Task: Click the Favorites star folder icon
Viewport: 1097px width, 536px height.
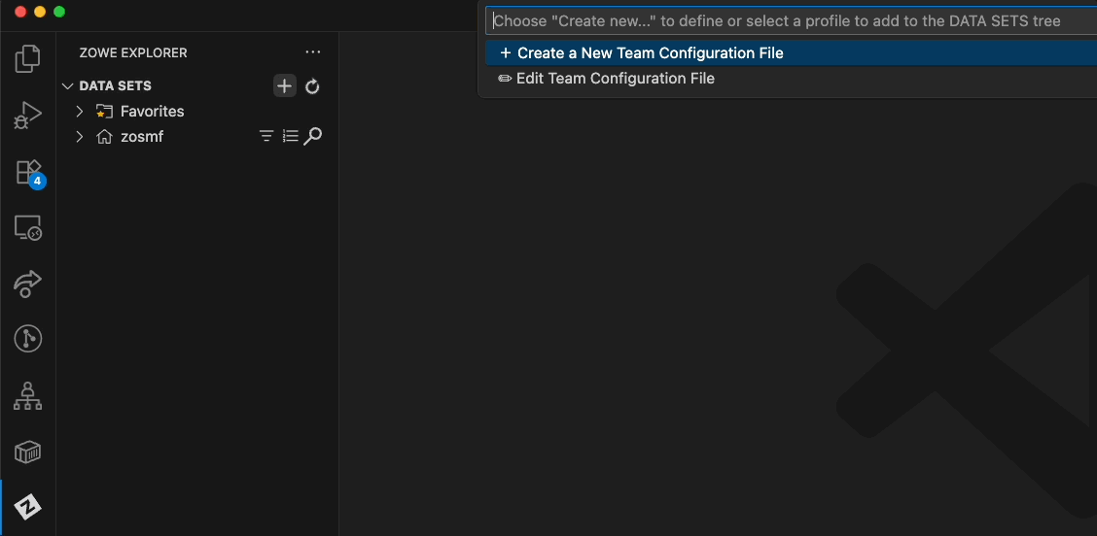Action: [x=104, y=111]
